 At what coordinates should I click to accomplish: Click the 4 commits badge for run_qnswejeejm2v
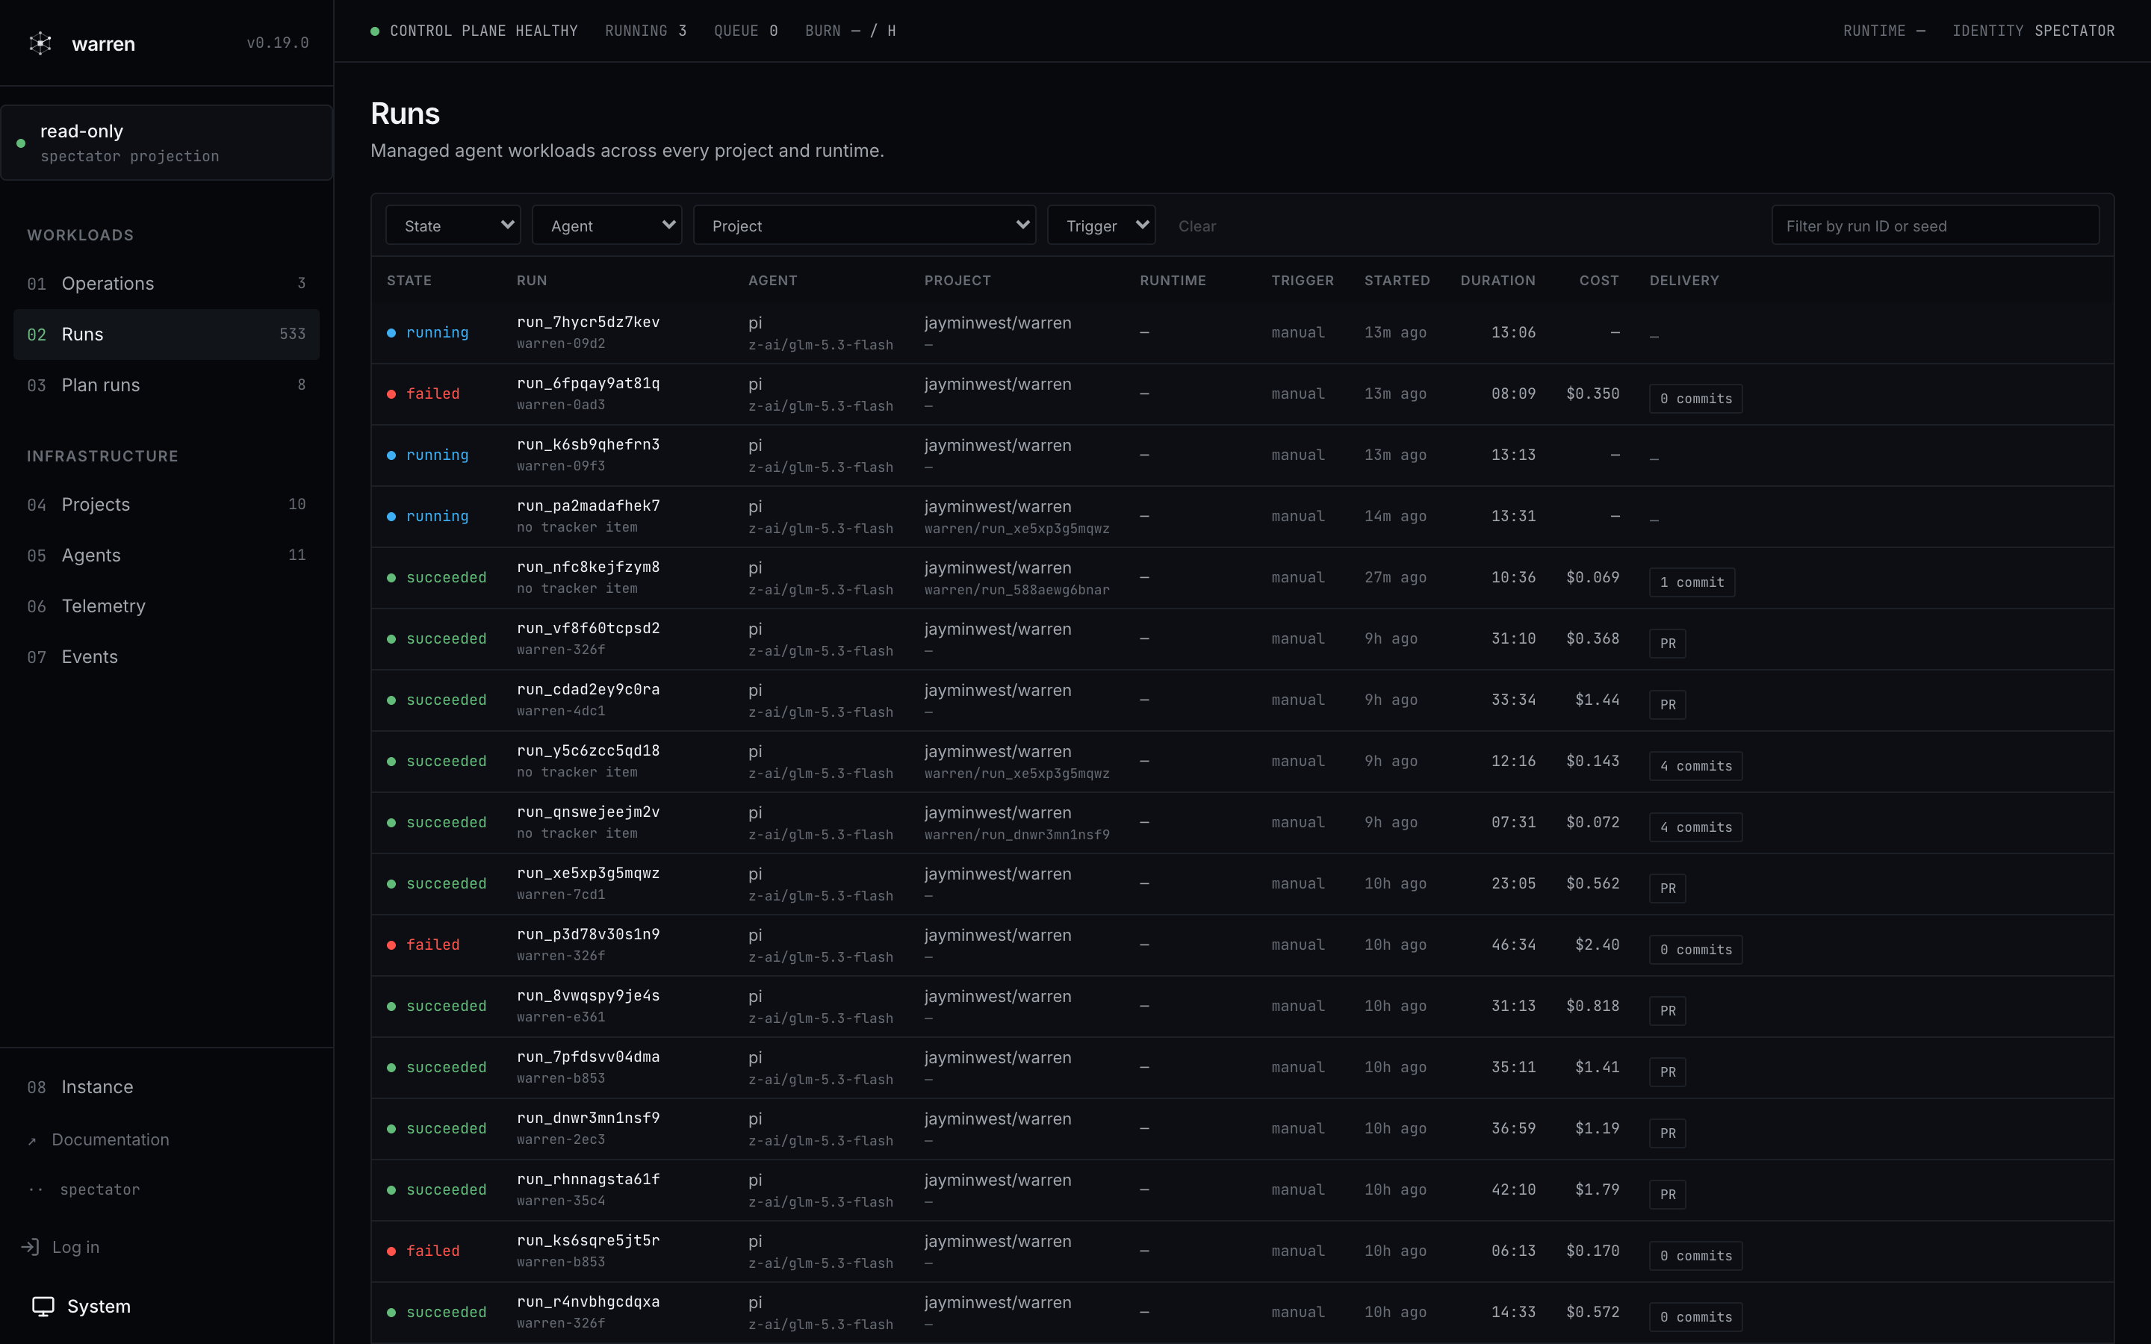(1695, 827)
